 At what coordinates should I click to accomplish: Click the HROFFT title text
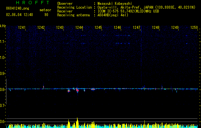33,3
